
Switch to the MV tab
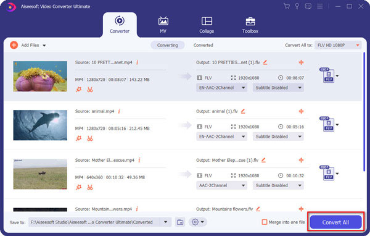[163, 25]
